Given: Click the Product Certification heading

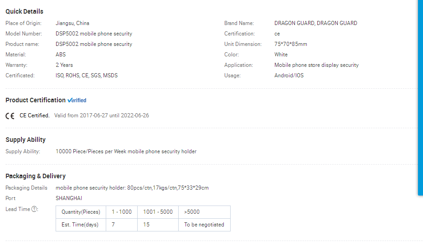Looking at the screenshot, I should click(36, 100).
